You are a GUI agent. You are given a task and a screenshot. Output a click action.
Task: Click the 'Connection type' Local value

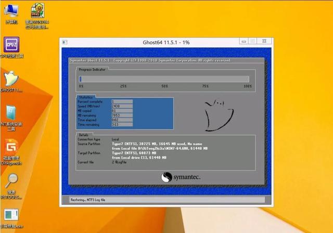pyautogui.click(x=116, y=139)
